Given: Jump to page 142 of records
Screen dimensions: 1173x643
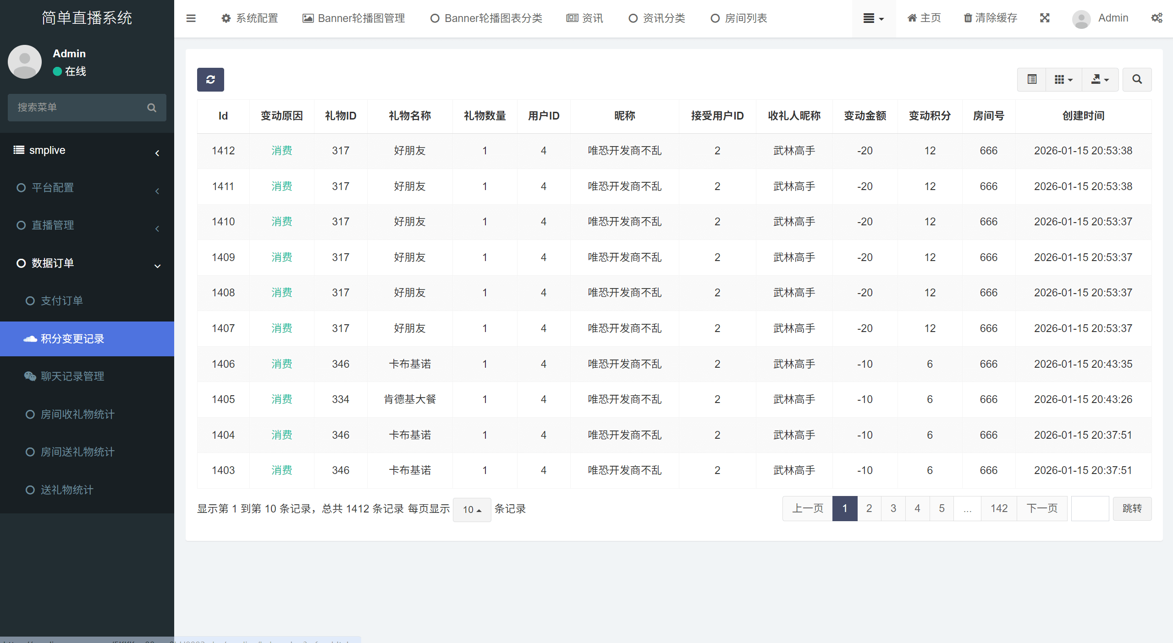Looking at the screenshot, I should pyautogui.click(x=999, y=508).
